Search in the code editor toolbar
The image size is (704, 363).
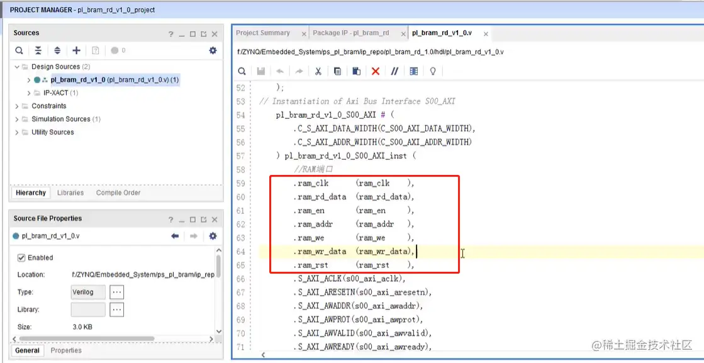[242, 71]
